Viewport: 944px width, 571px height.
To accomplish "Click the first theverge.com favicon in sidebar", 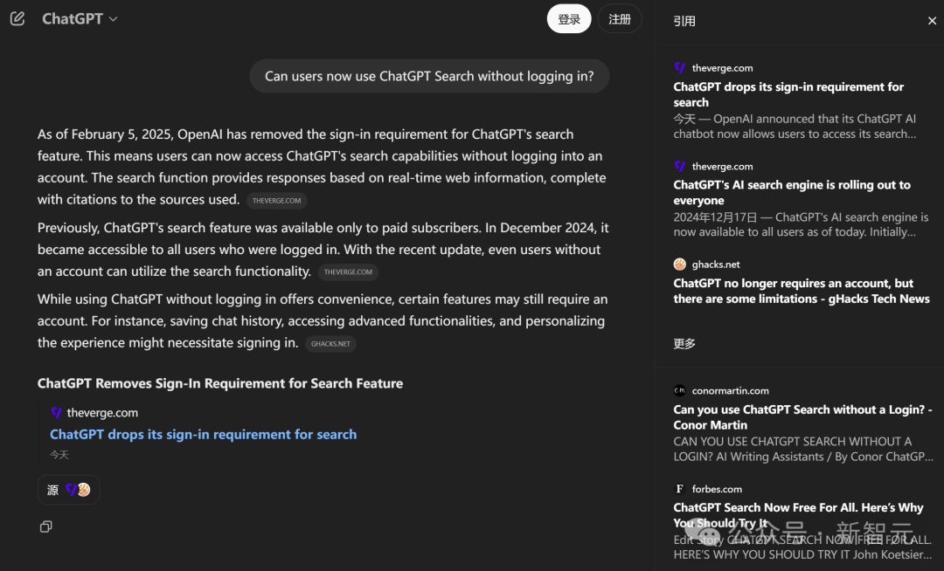I will click(x=680, y=67).
